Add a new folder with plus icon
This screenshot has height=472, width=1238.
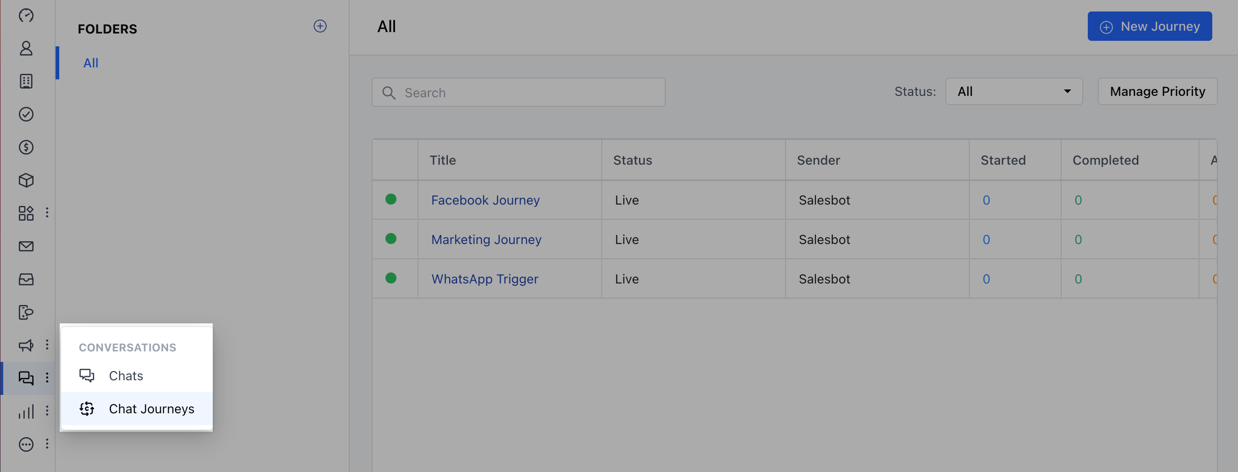pos(320,26)
